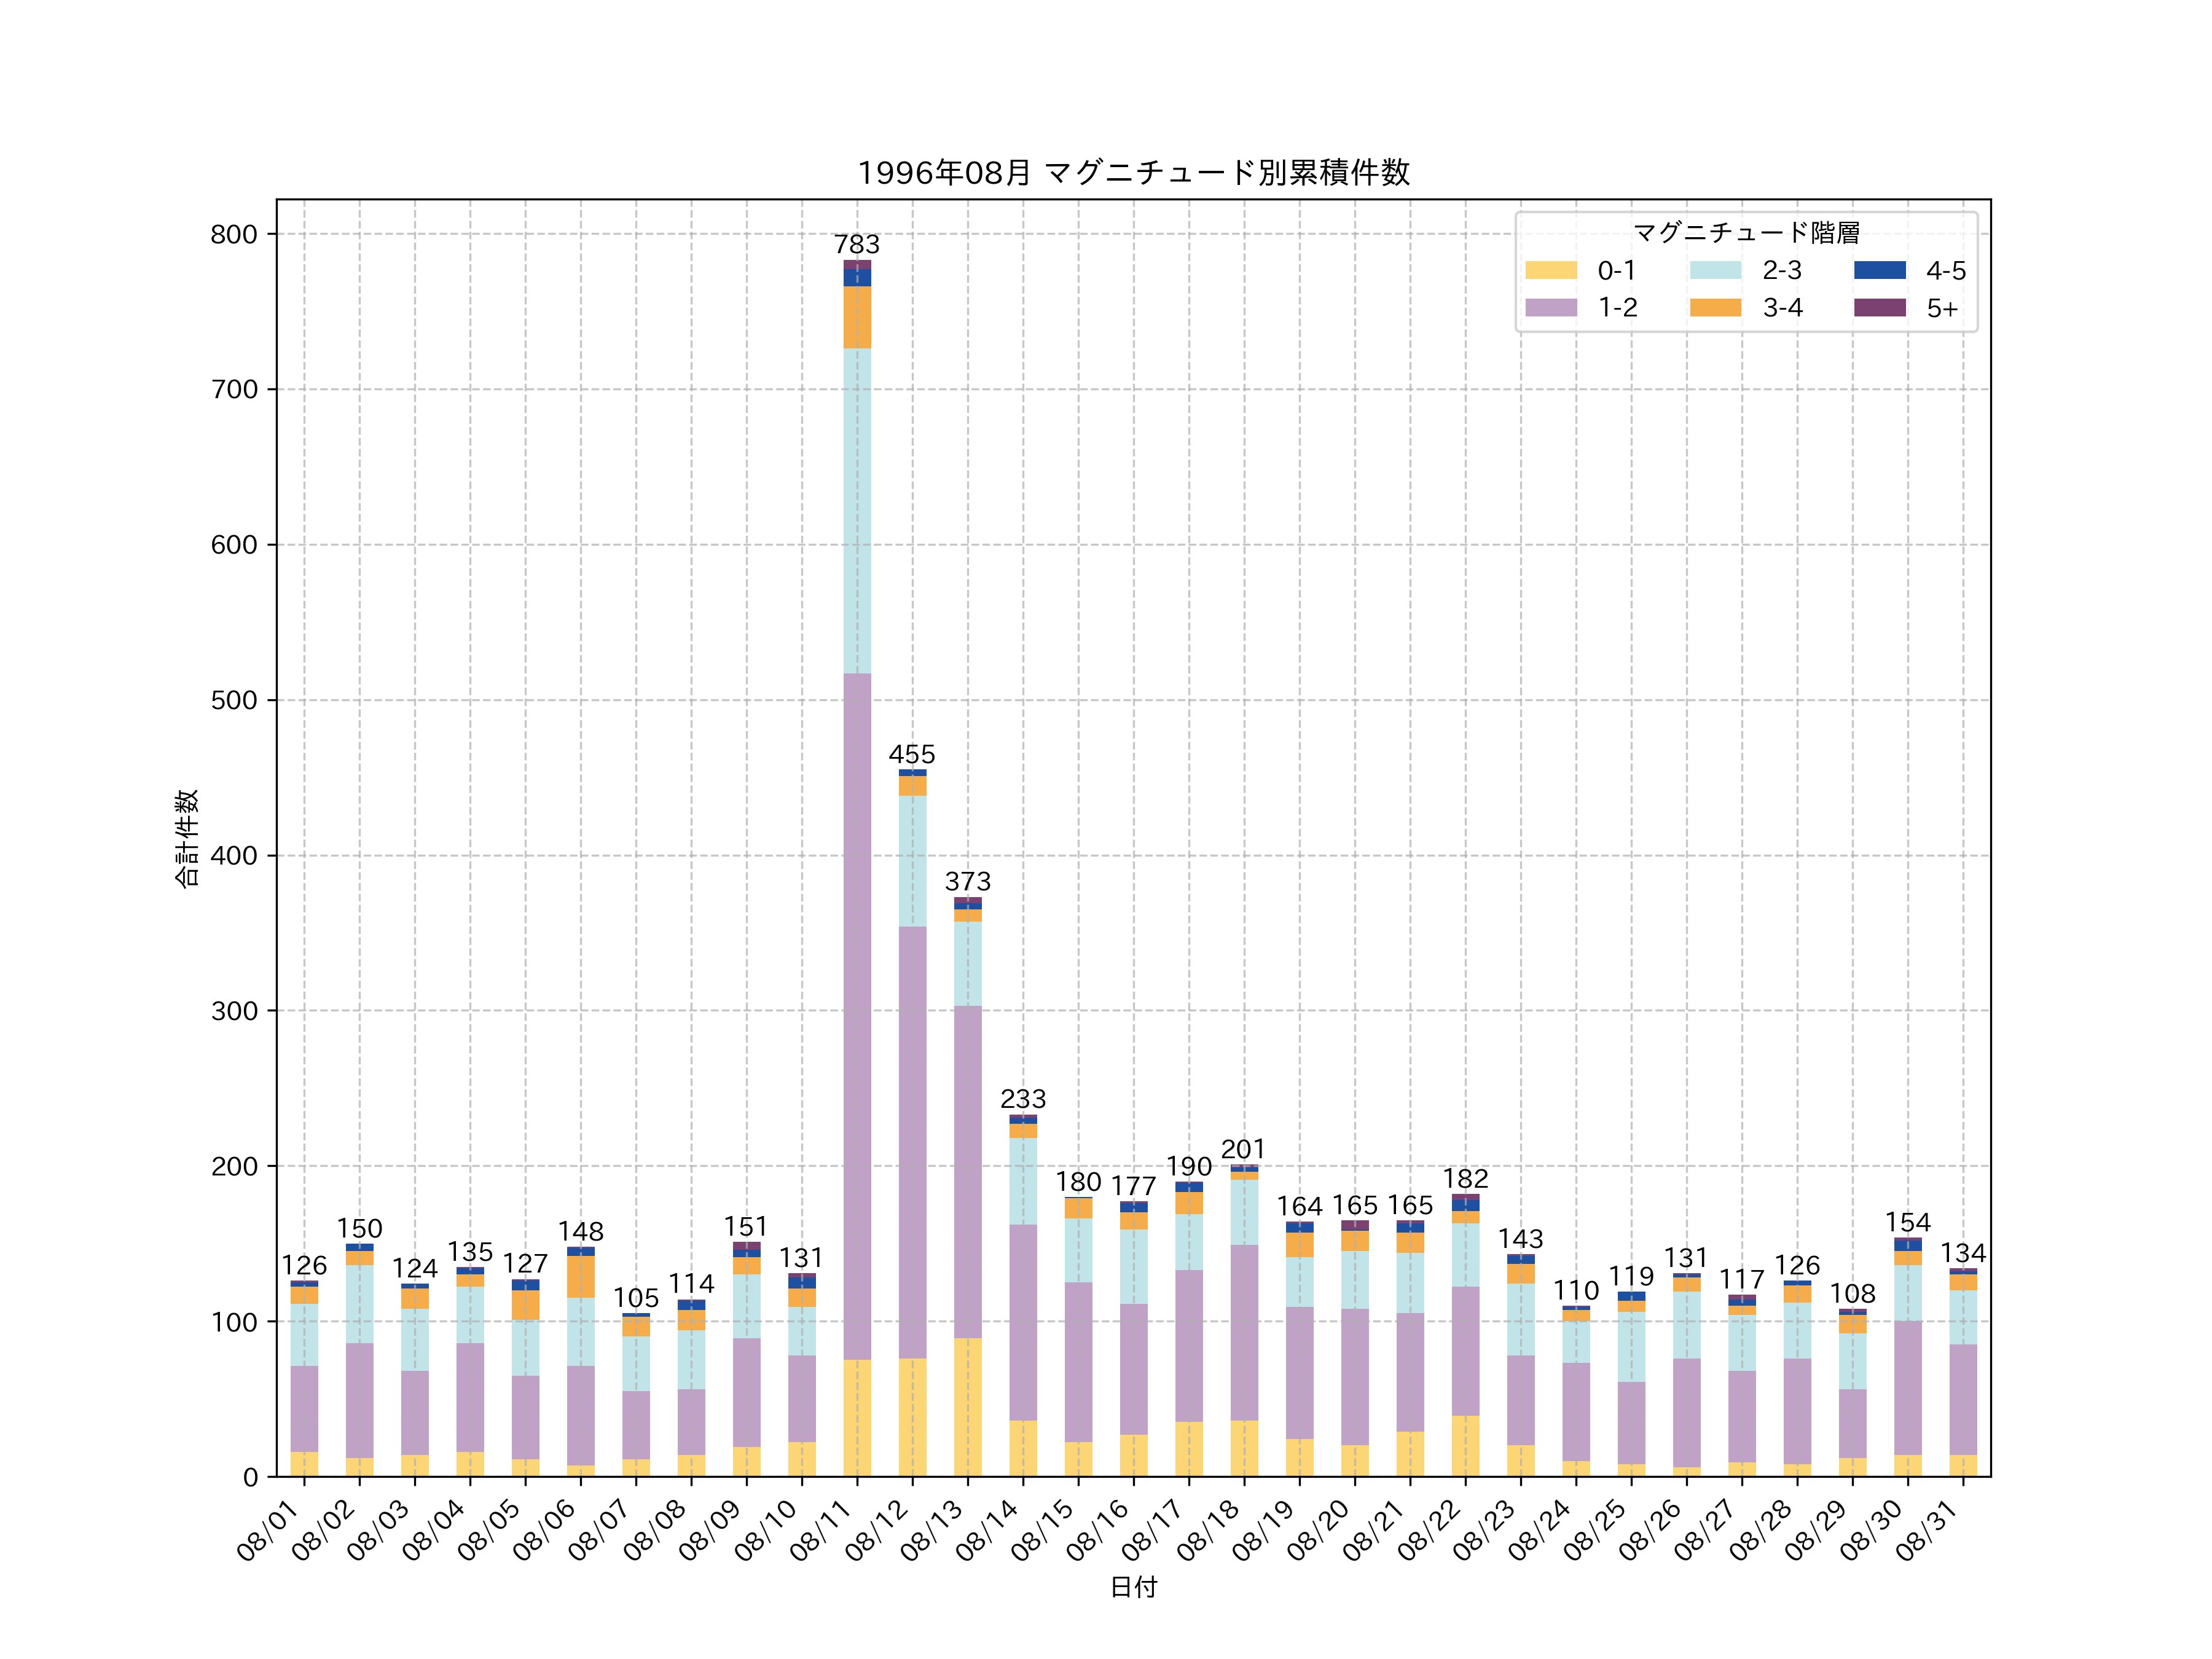Click the legend title マグニチュード階層
Screen dimensions: 2212x1659
(x=1746, y=233)
